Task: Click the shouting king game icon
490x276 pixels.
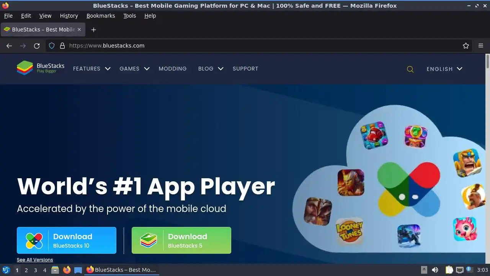Action: pyautogui.click(x=467, y=163)
